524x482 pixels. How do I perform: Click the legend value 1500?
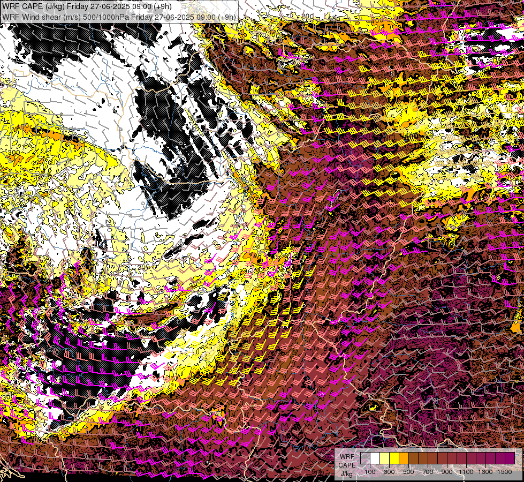[505, 472]
